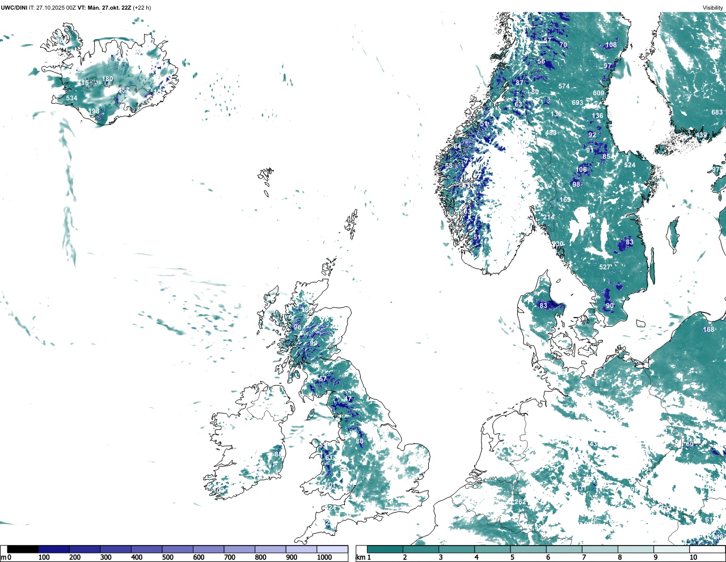Click the 900–1000 m pale lavender swatch
This screenshot has width=726, height=562.
click(301, 549)
